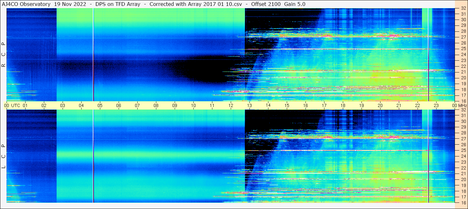Click the 29 MHz label of LCP panel

click(x=463, y=127)
